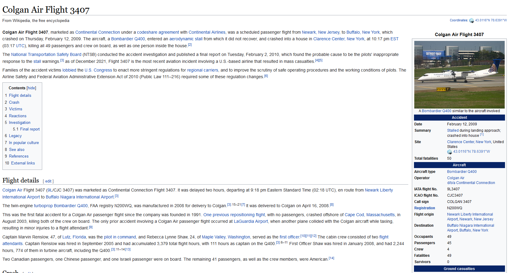Open Bombardier Q400 link in photo caption
This screenshot has height=273, width=508.
436,111
